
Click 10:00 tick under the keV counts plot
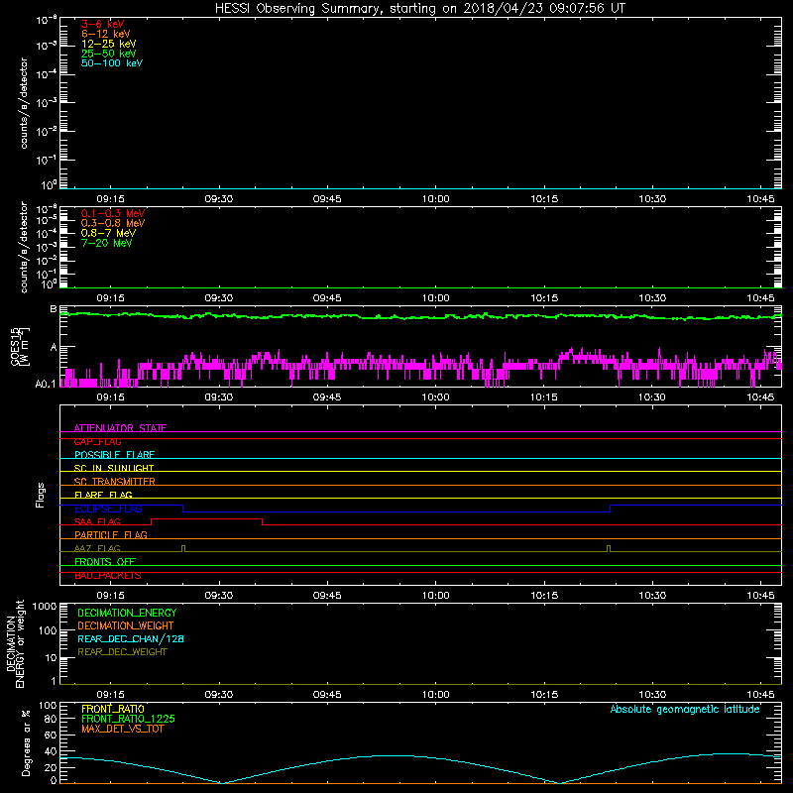[x=435, y=199]
